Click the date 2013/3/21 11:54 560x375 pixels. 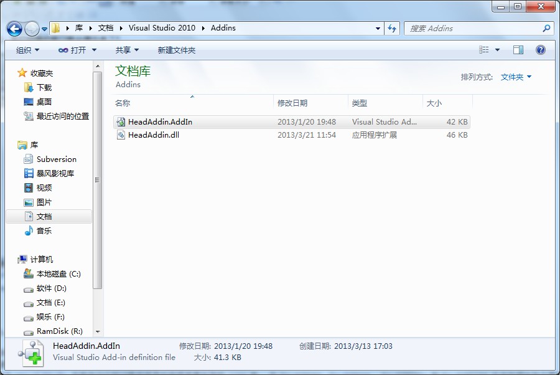pos(307,135)
